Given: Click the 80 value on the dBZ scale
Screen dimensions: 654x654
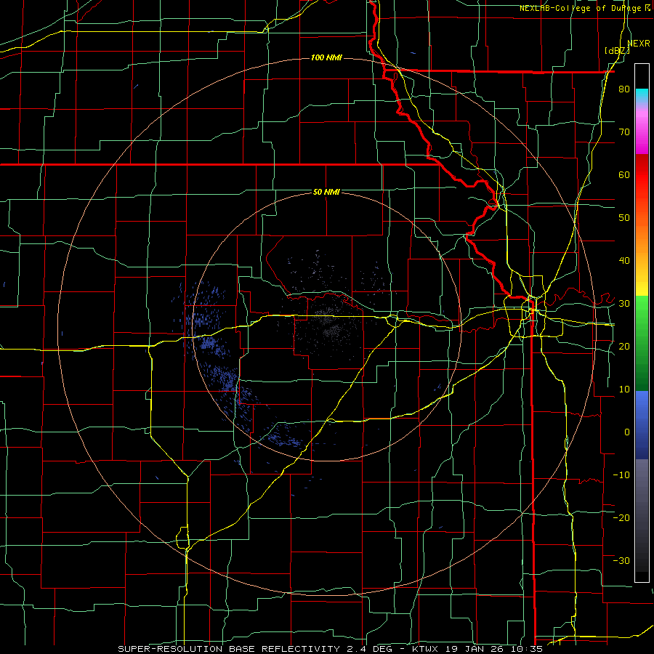Looking at the screenshot, I should 624,89.
